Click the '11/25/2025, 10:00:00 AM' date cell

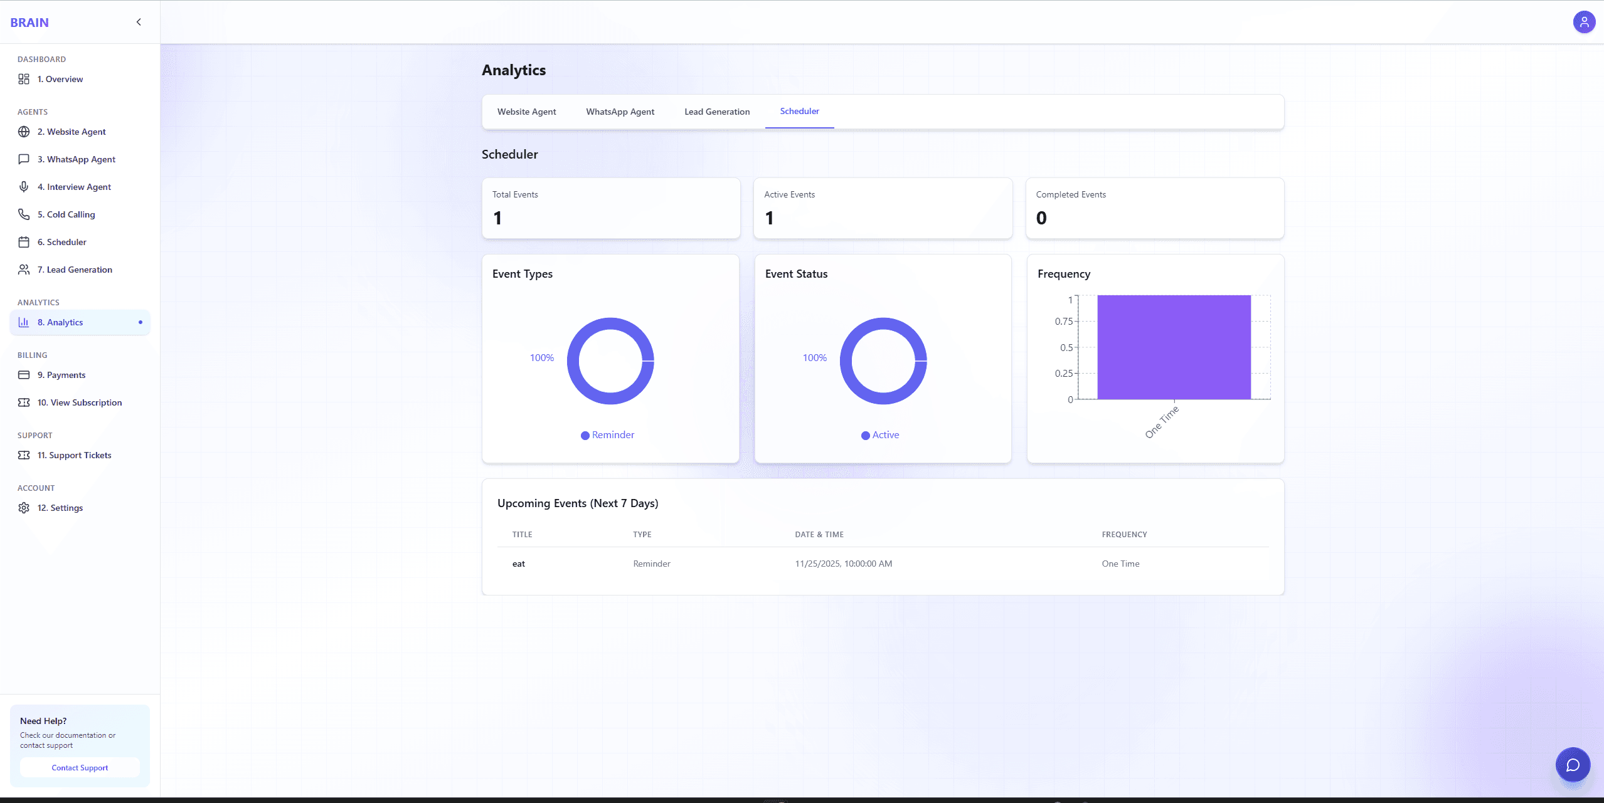pos(843,564)
